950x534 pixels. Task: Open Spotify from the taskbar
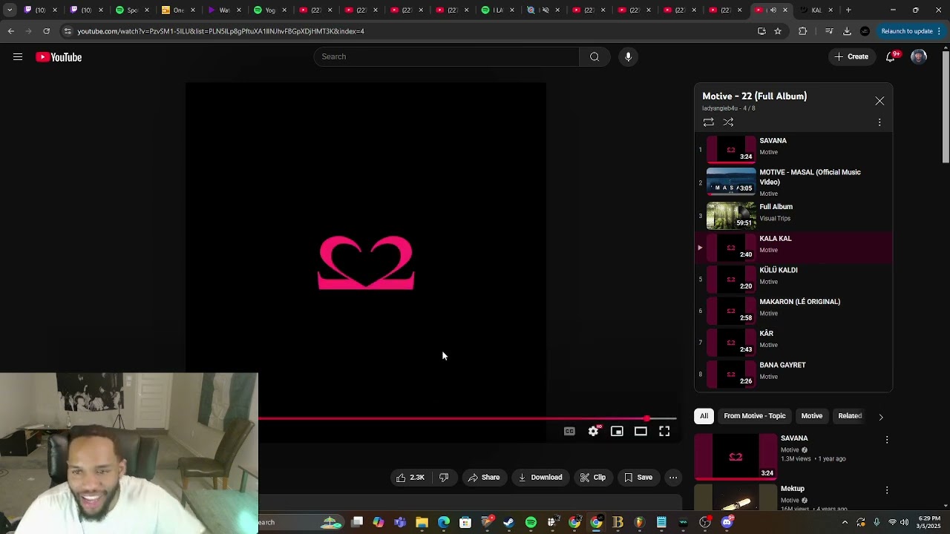pyautogui.click(x=531, y=523)
